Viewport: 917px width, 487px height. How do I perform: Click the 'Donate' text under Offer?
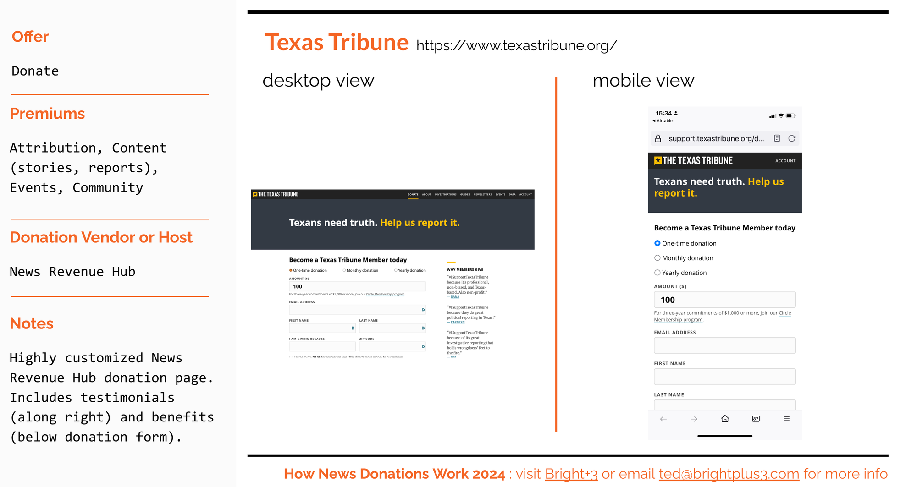coord(35,71)
